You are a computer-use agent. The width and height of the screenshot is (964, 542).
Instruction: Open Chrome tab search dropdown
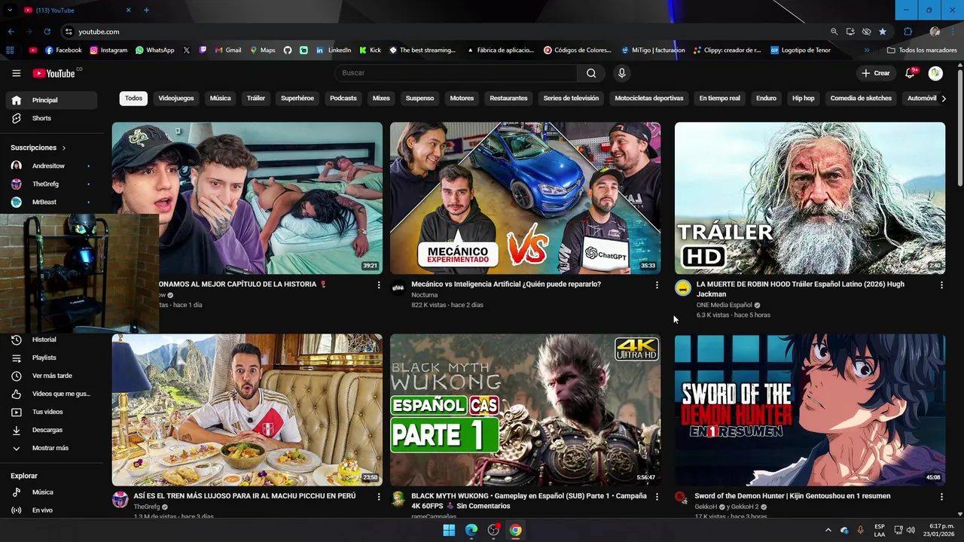[x=10, y=10]
